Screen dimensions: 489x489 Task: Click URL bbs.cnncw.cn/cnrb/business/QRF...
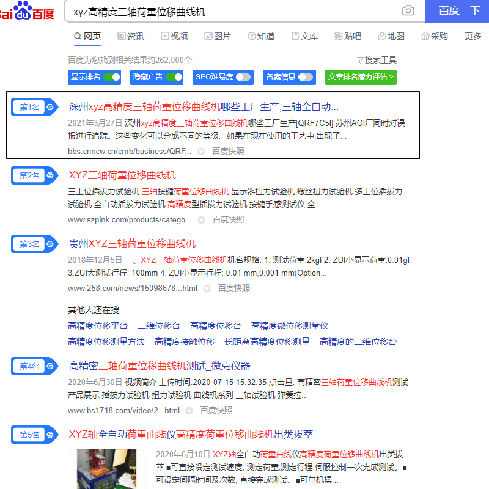(130, 151)
